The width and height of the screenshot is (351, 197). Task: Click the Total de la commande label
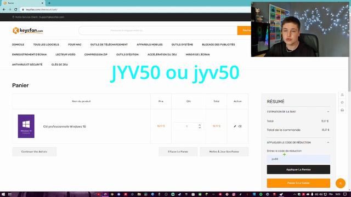(x=284, y=130)
